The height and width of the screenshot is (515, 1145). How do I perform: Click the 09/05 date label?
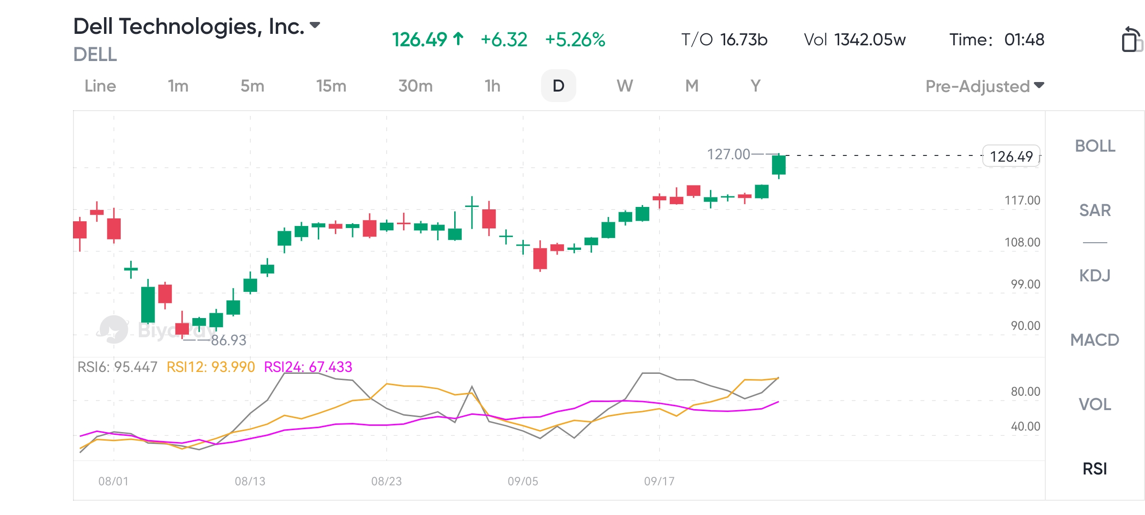coord(523,481)
